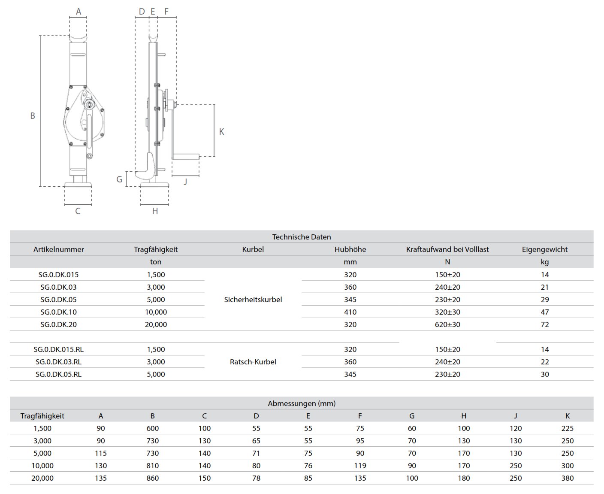Click the "Eigengewicht" column header
604x494 pixels.
(x=545, y=249)
